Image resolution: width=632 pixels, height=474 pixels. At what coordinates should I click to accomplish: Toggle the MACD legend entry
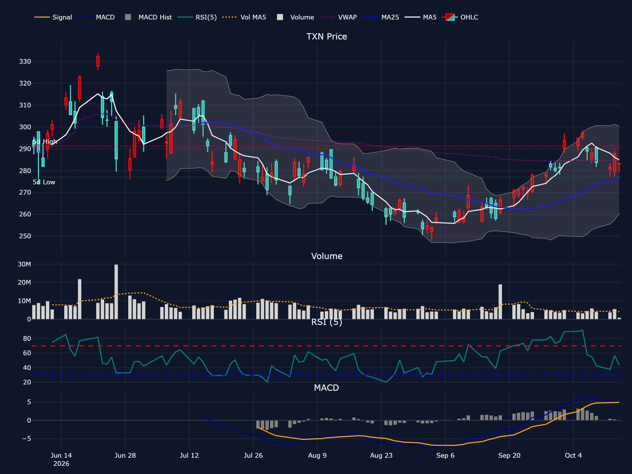pos(96,17)
